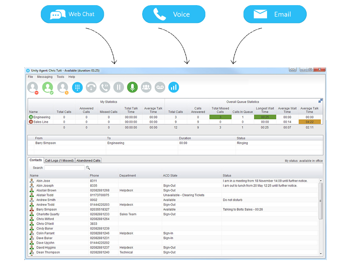The image size is (351, 263).
Task: Click the unavailable status agent icon
Action: [x=33, y=87]
